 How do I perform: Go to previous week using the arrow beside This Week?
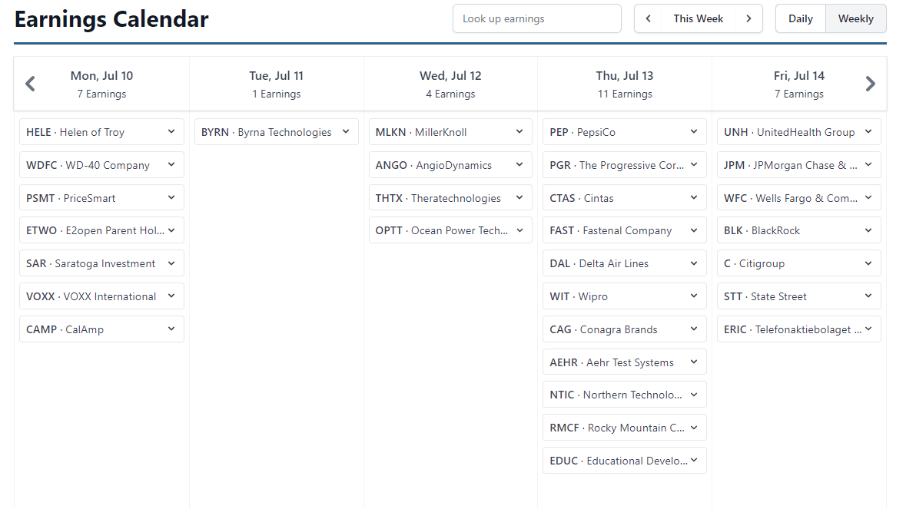tap(648, 18)
